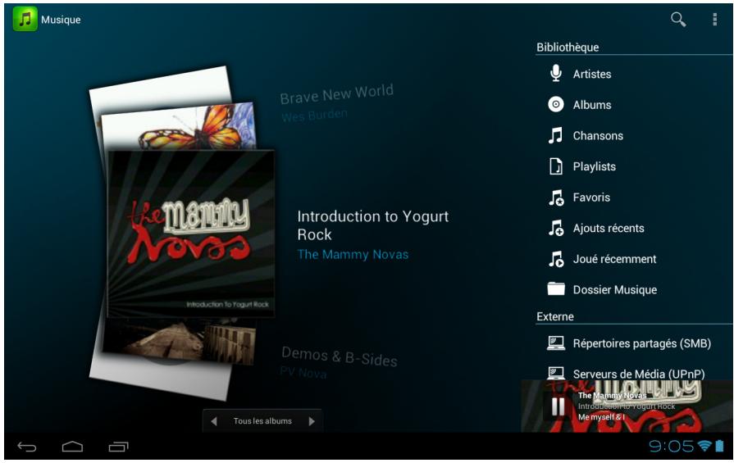734x463 pixels.
Task: Click the Introduction to Yogurt Rock title
Action: (372, 225)
